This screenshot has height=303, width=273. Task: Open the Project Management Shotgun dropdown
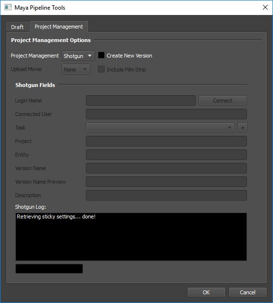pyautogui.click(x=78, y=56)
